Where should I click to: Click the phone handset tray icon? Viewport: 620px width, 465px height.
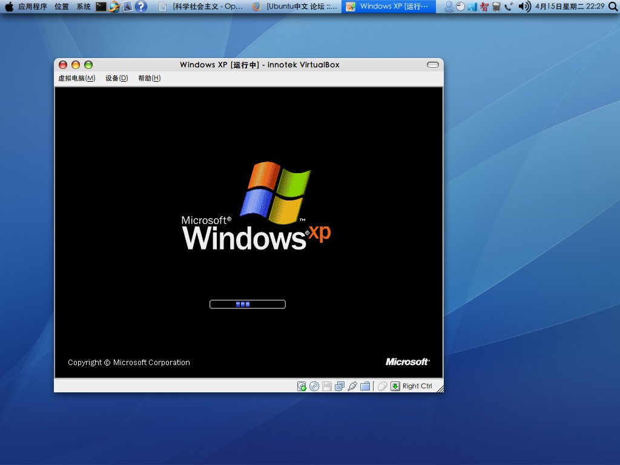[509, 7]
